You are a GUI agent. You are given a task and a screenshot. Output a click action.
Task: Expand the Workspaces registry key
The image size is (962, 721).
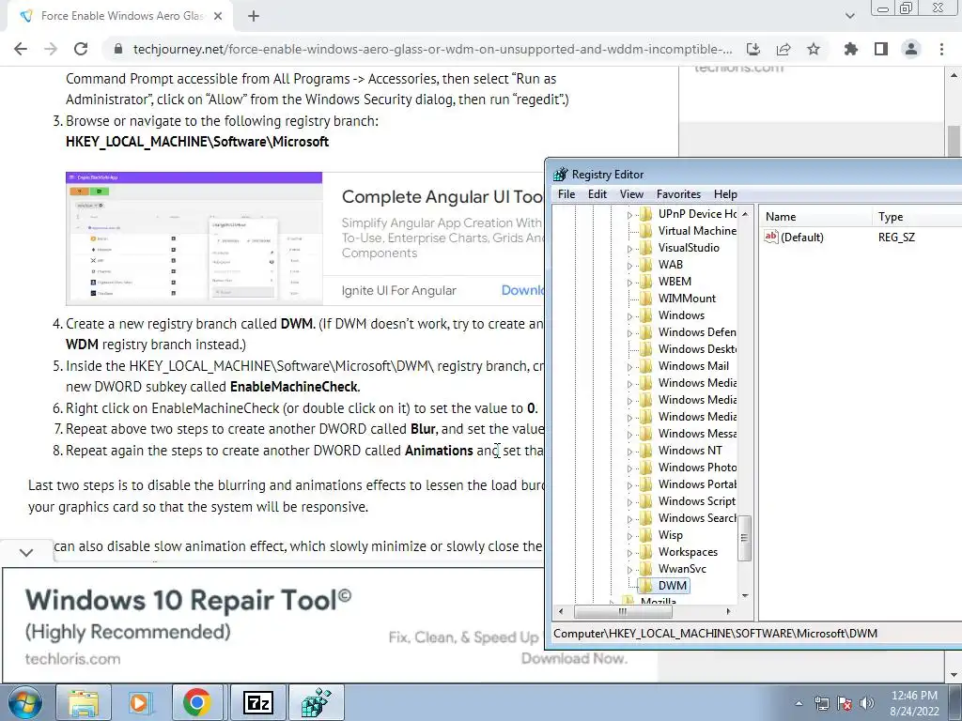[629, 553]
